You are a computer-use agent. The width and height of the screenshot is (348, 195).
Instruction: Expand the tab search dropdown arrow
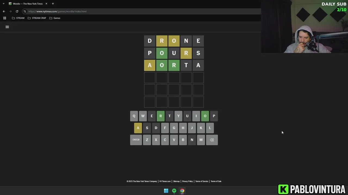pyautogui.click(x=4, y=4)
